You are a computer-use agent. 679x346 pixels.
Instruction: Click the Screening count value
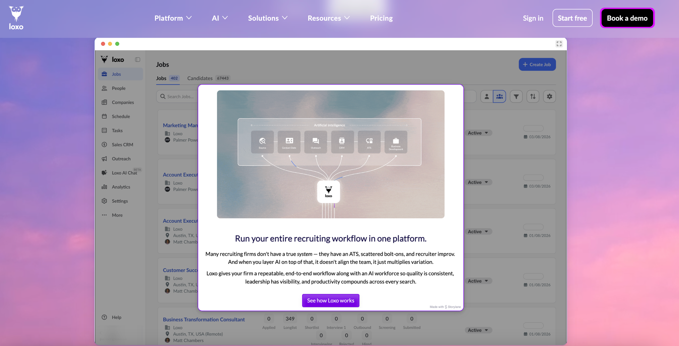tap(387, 319)
